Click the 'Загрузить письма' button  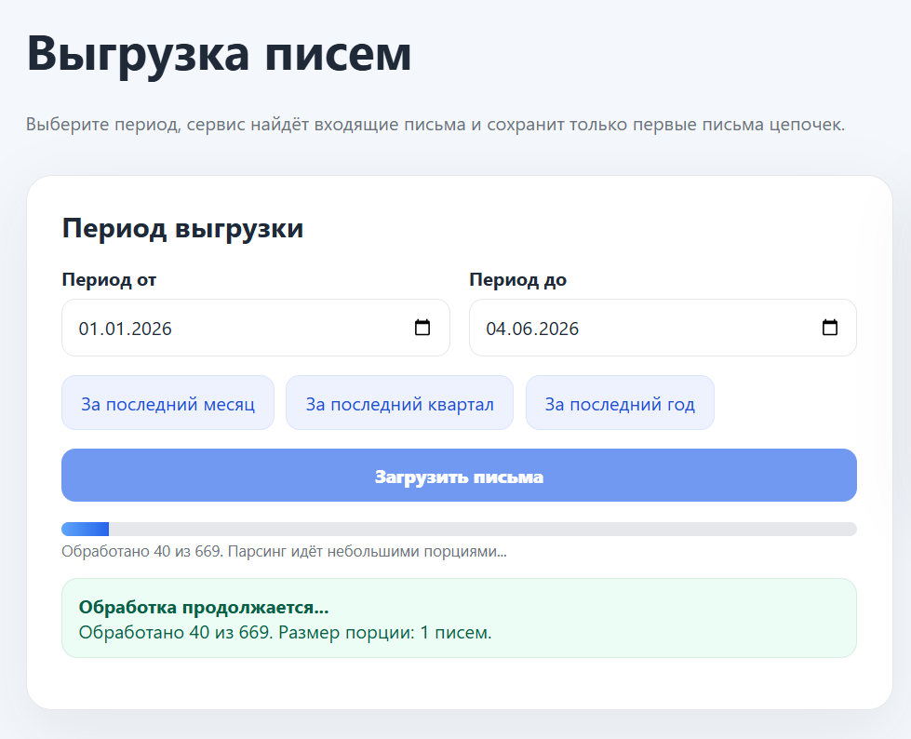[x=459, y=476]
